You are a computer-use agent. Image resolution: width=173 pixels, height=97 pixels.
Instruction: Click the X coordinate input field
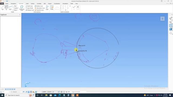pyautogui.click(x=44, y=92)
